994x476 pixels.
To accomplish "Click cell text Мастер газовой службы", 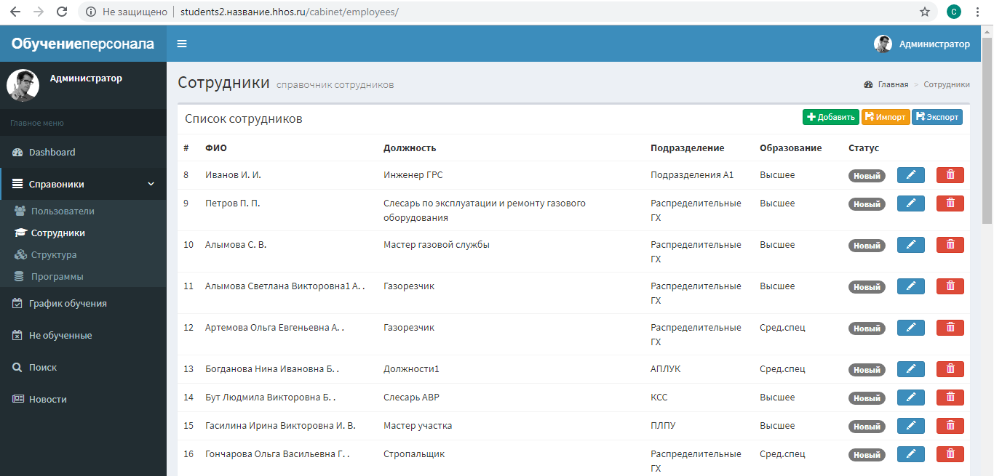I will [437, 245].
